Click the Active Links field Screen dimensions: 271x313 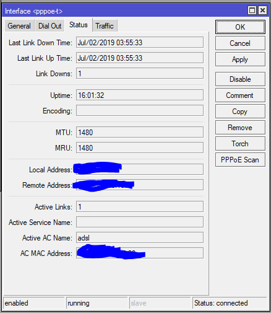click(x=140, y=206)
